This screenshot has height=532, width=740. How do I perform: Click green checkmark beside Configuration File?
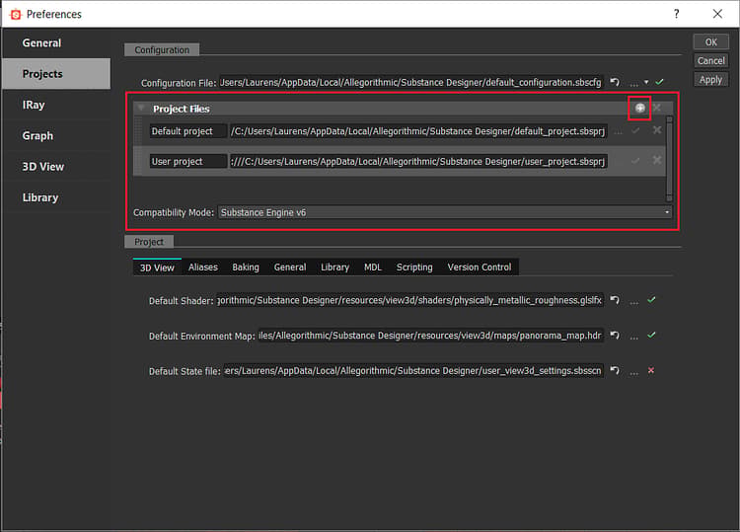[x=659, y=82]
